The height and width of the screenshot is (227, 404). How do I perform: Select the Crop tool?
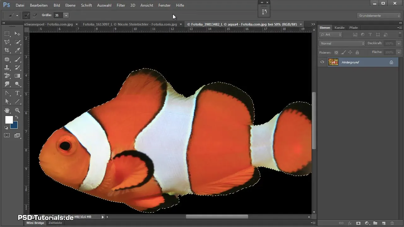7,50
